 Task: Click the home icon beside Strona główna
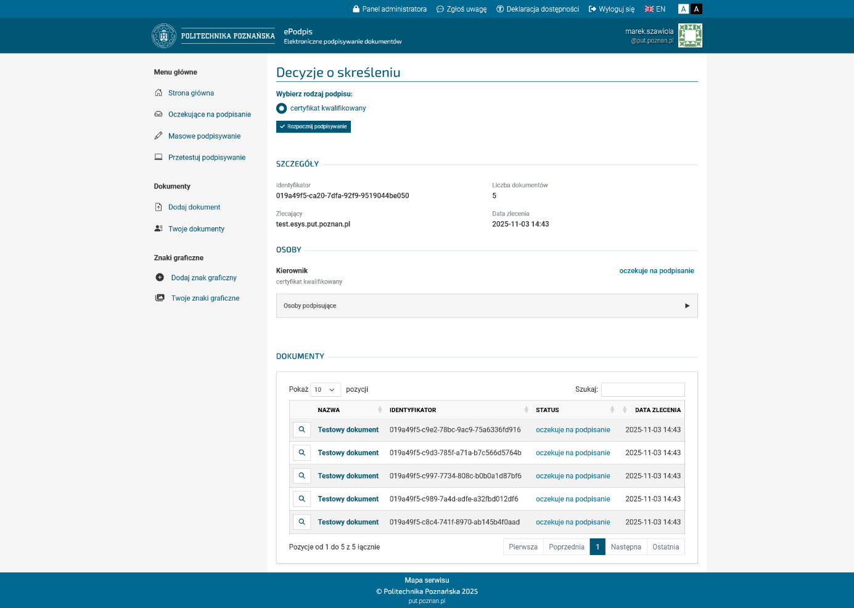(x=158, y=93)
